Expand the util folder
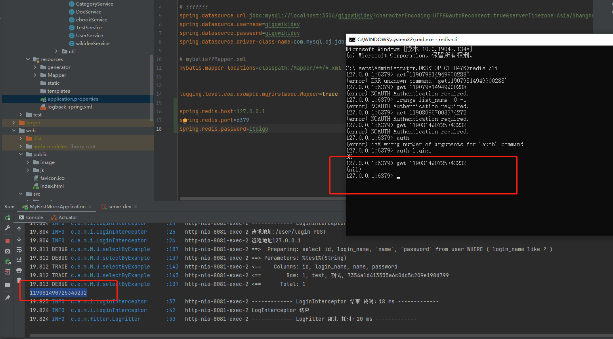 click(x=56, y=51)
